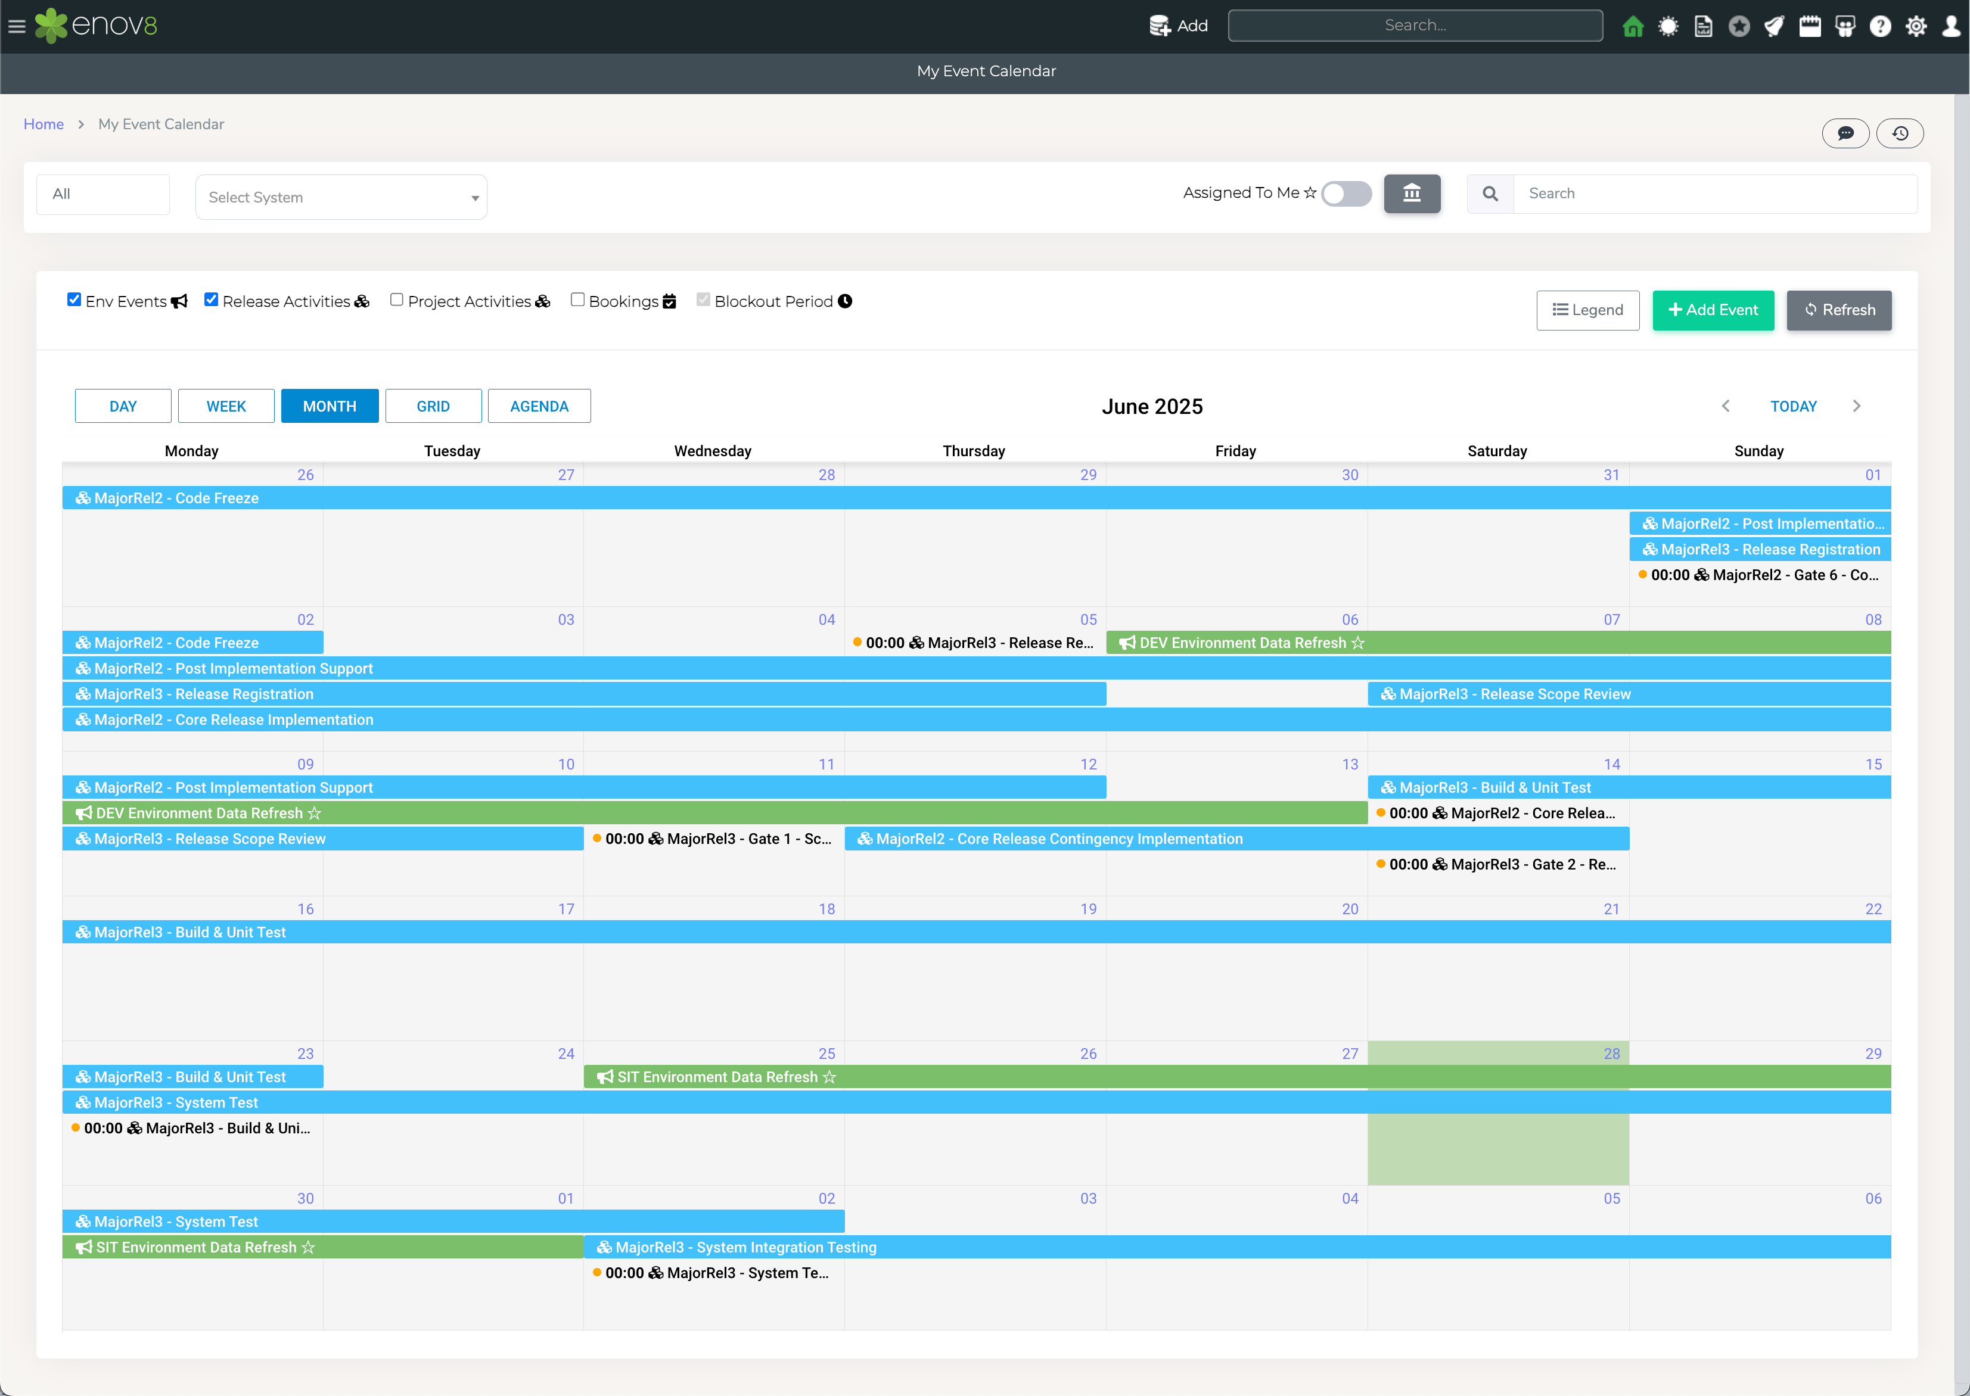Toggle Assigned To Me switch
This screenshot has width=1970, height=1396.
(x=1346, y=194)
